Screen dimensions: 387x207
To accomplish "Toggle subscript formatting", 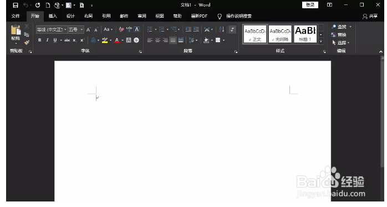I will point(74,40).
